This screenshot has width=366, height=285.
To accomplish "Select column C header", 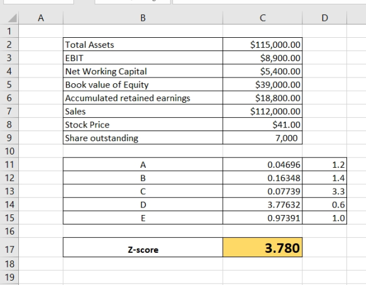I will coord(263,18).
